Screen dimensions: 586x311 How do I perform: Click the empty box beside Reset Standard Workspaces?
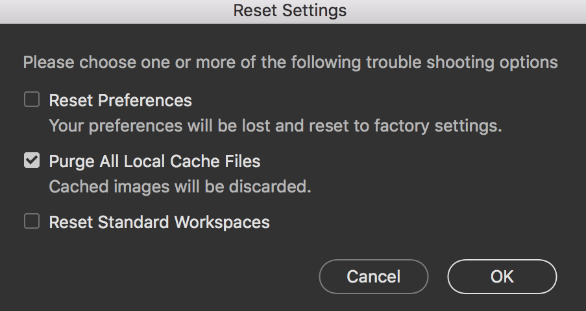coord(31,222)
